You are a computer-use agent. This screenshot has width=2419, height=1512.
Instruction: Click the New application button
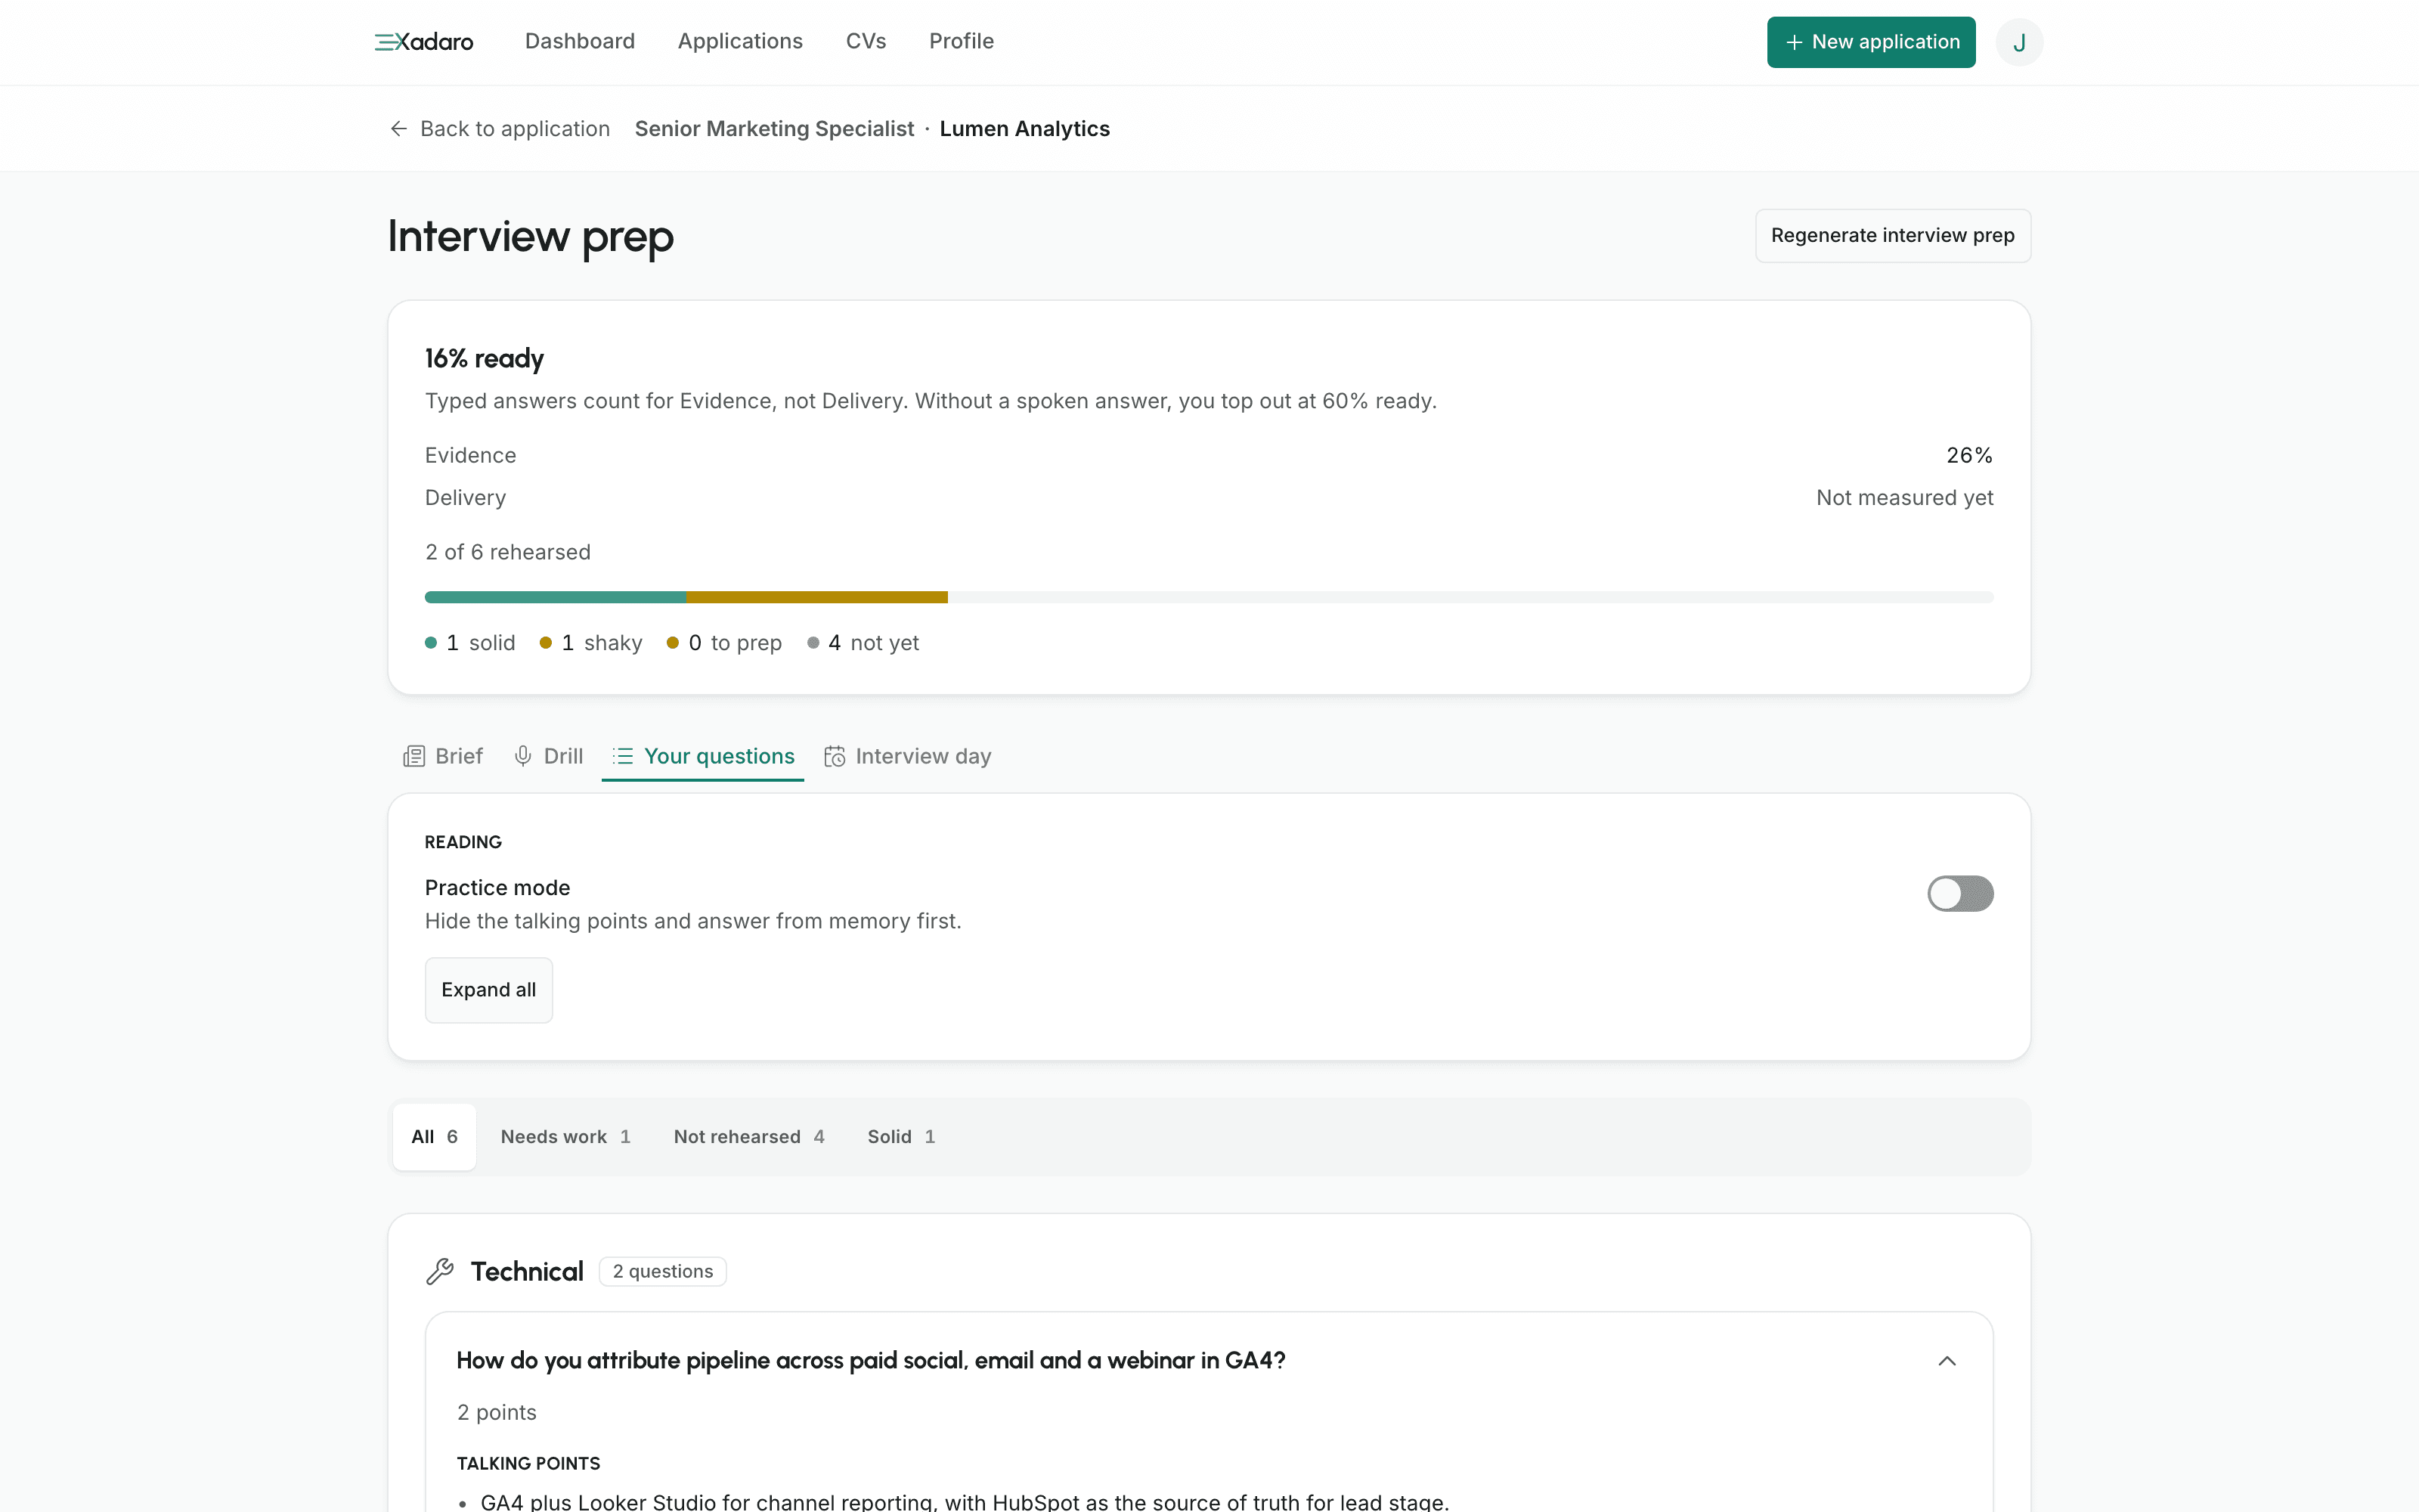point(1871,42)
